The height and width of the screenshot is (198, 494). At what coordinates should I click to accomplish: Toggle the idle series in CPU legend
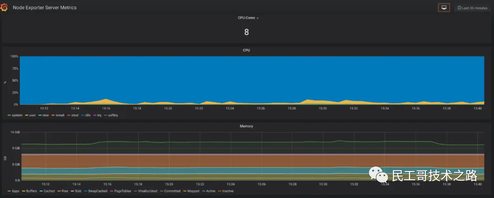[x=86, y=115]
